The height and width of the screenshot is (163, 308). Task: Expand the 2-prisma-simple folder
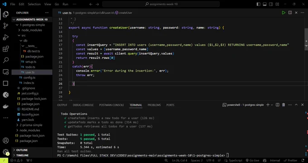click(32, 125)
